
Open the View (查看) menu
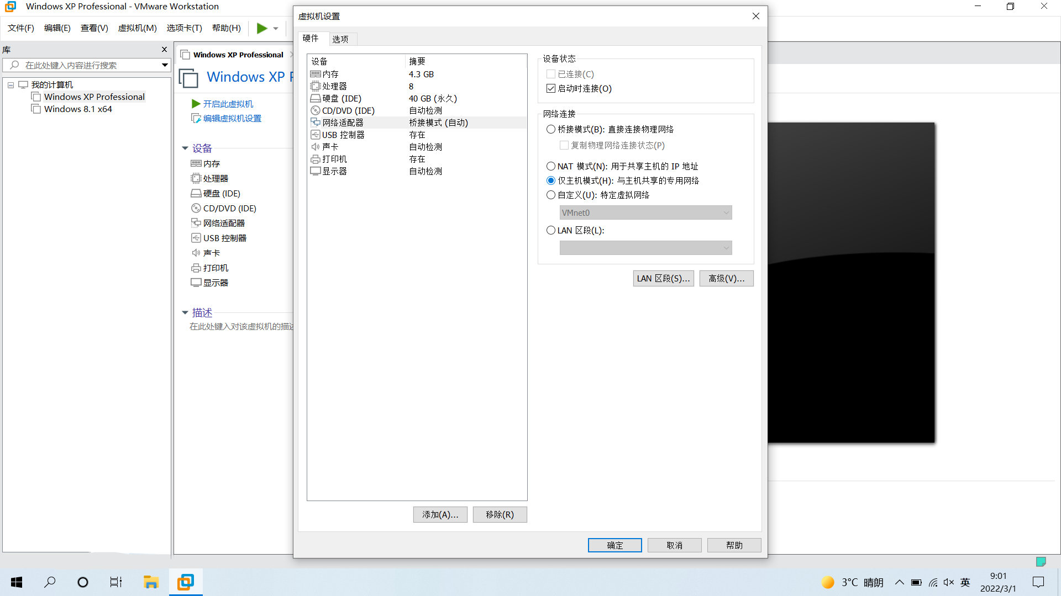pos(94,28)
